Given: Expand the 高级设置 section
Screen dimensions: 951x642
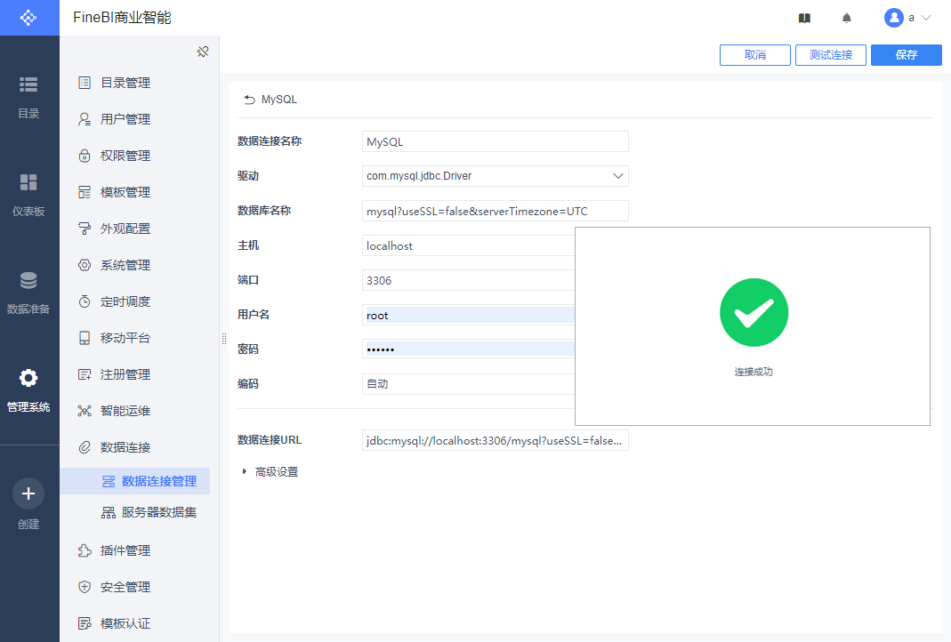Looking at the screenshot, I should coord(270,471).
